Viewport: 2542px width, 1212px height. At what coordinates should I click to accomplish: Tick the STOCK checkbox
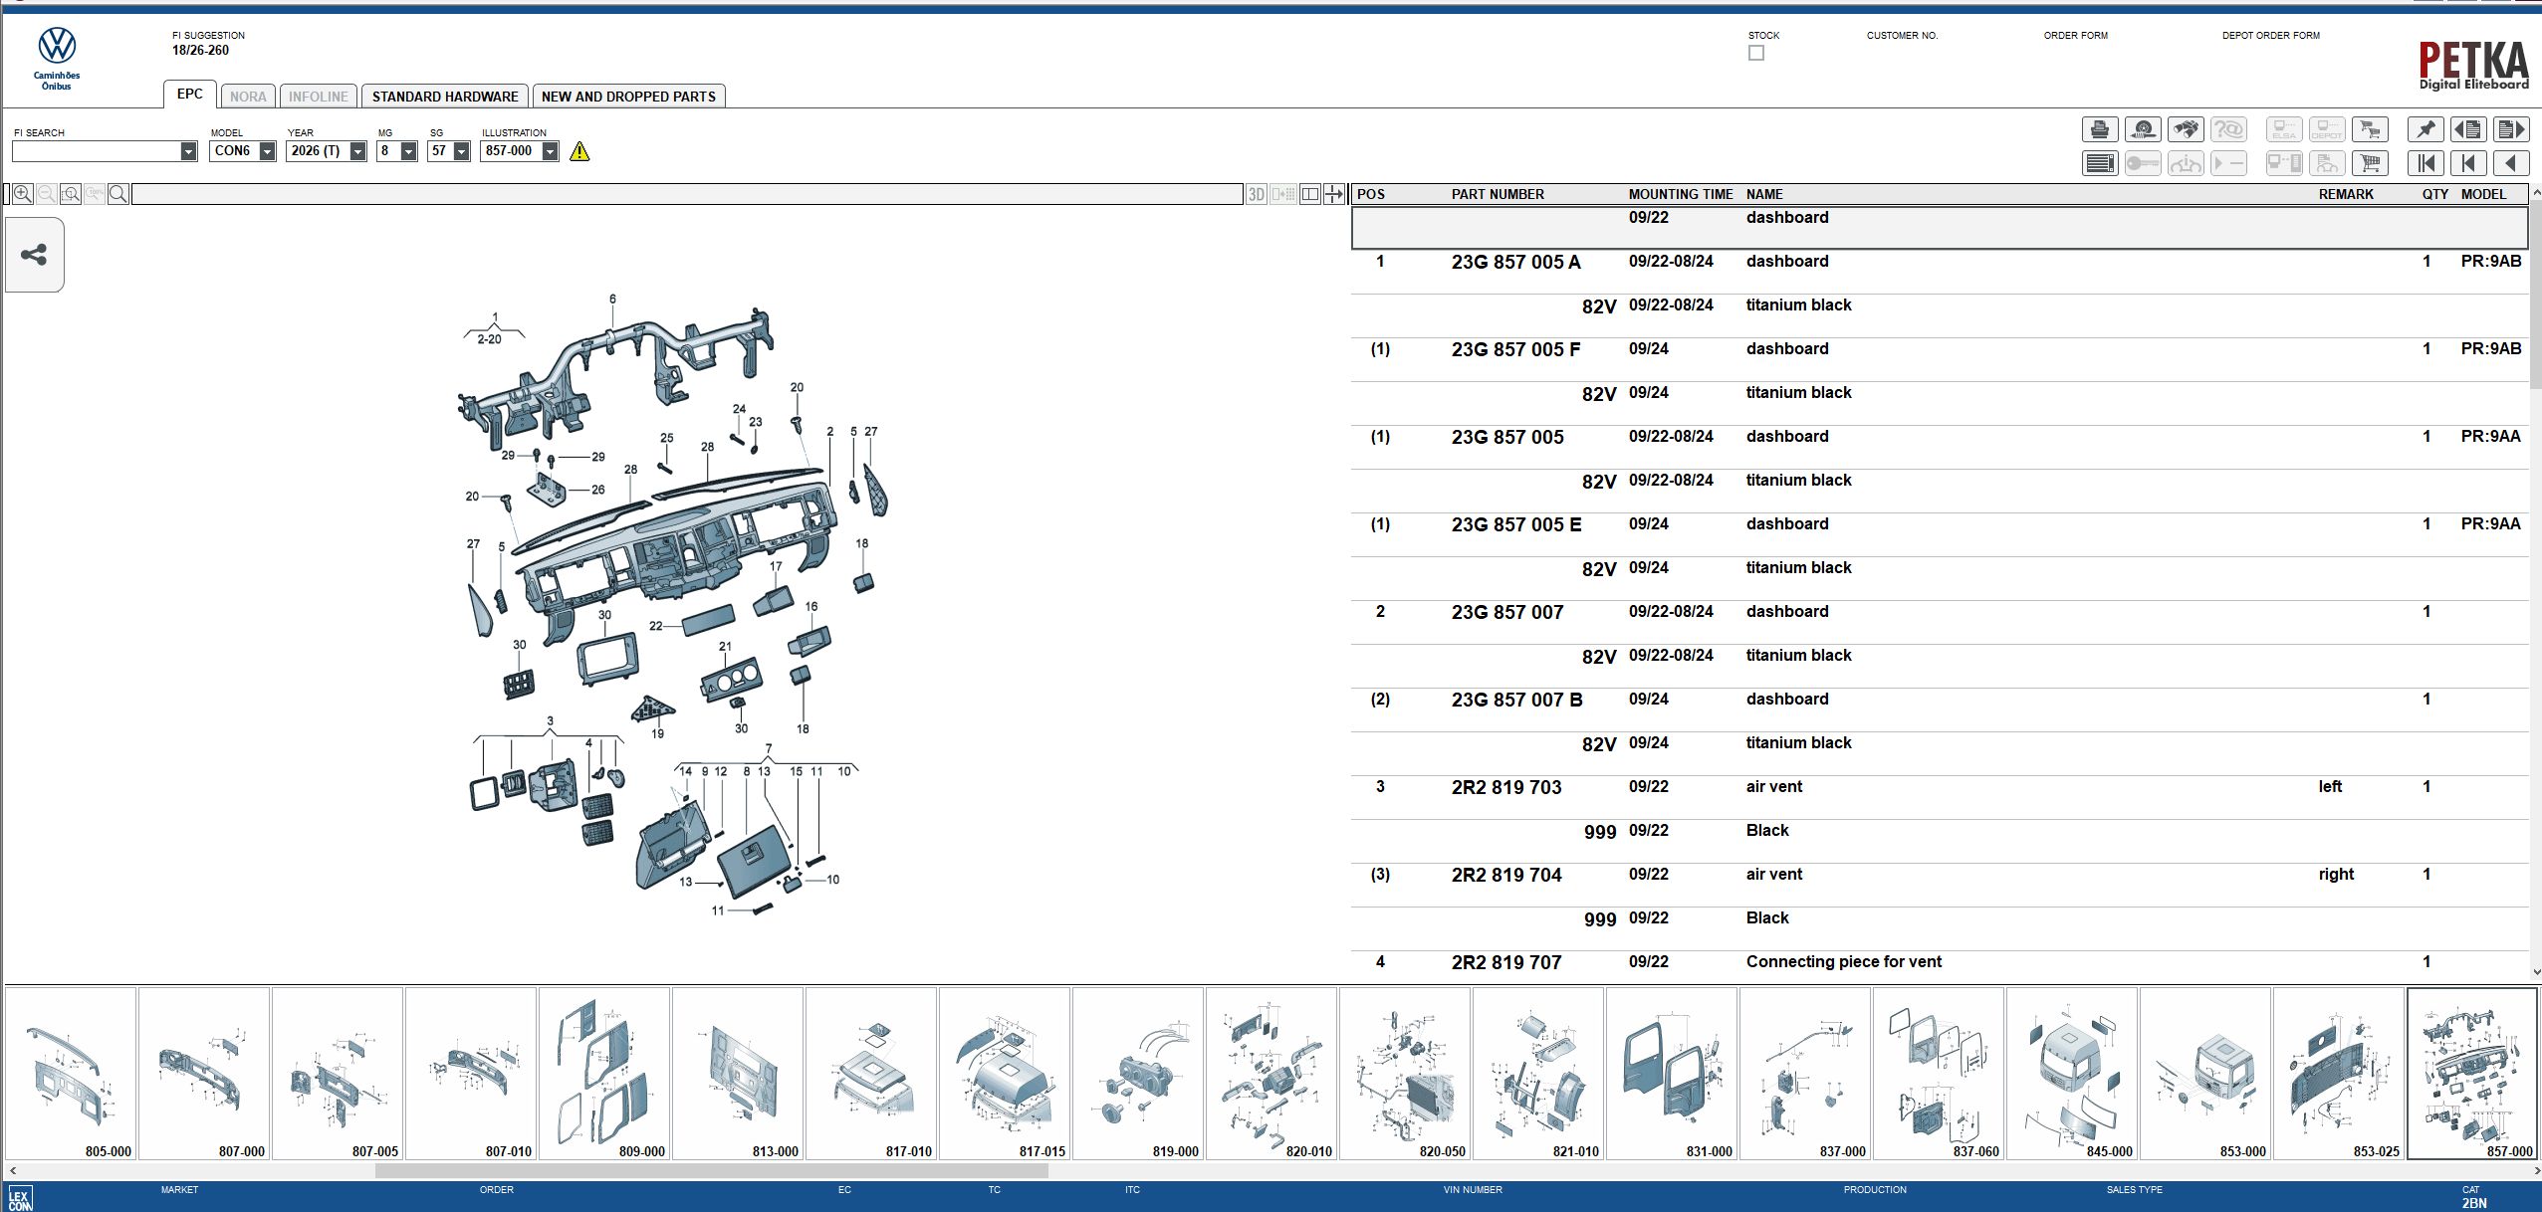[1756, 53]
